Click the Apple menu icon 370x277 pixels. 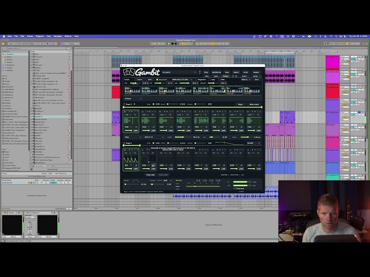pos(4,36)
